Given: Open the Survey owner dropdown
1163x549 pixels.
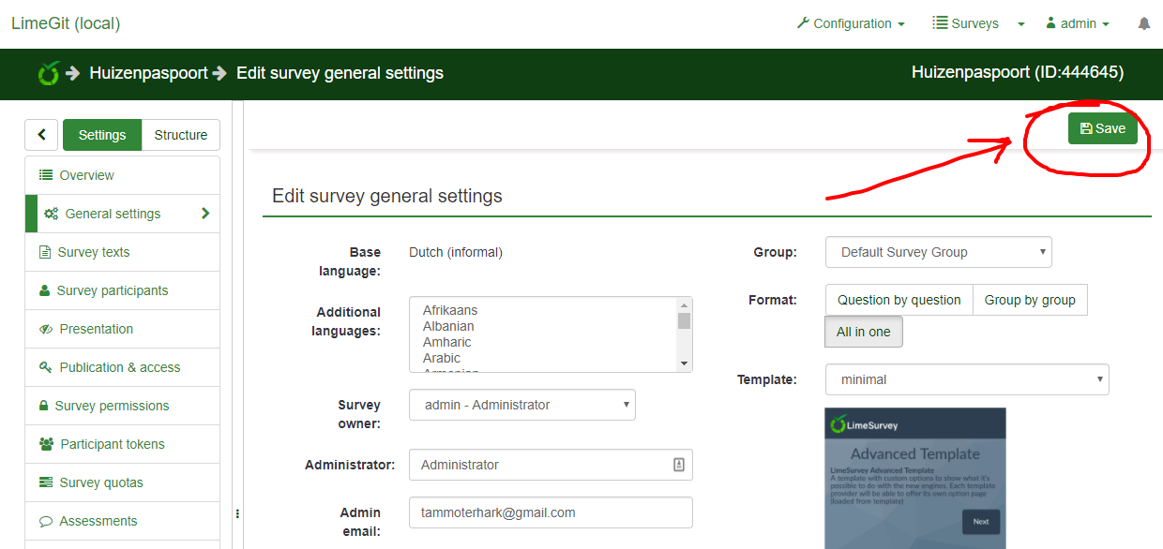Looking at the screenshot, I should coord(522,405).
